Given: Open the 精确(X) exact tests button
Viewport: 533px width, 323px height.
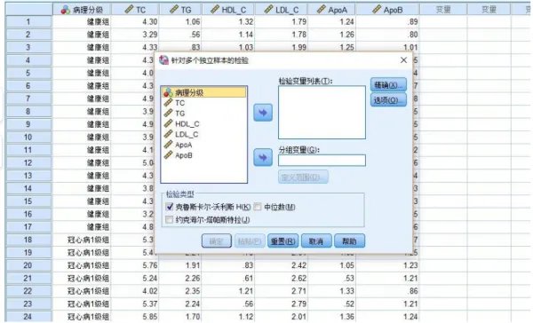Looking at the screenshot, I should click(x=388, y=84).
